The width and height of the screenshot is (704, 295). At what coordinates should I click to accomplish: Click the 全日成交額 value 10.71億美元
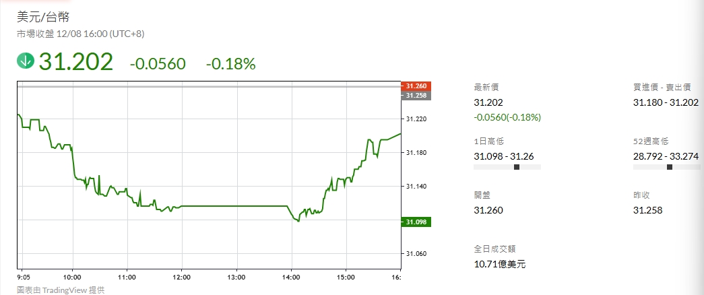click(500, 264)
